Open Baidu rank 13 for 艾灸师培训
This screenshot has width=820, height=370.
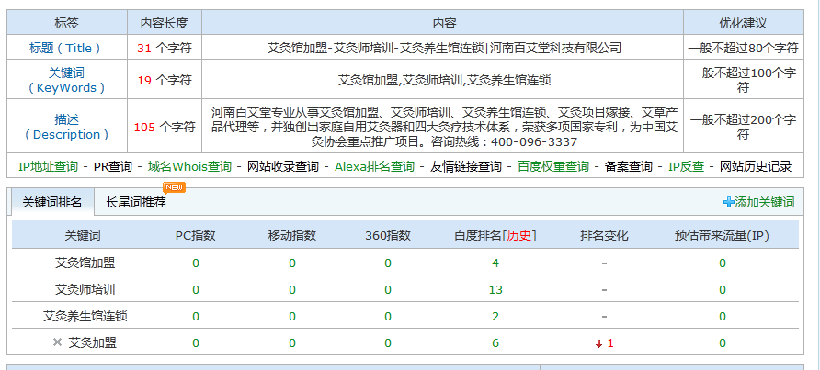495,289
